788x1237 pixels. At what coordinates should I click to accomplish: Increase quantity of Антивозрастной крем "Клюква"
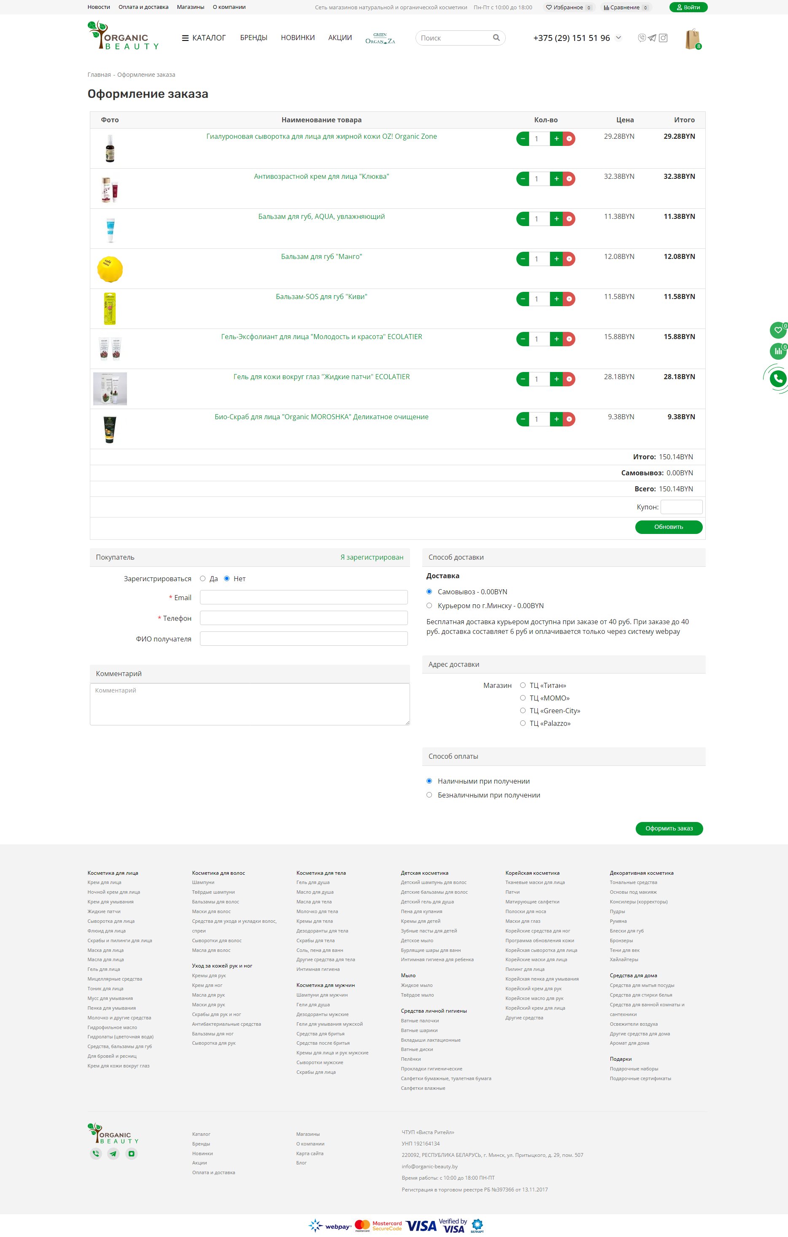(x=556, y=179)
